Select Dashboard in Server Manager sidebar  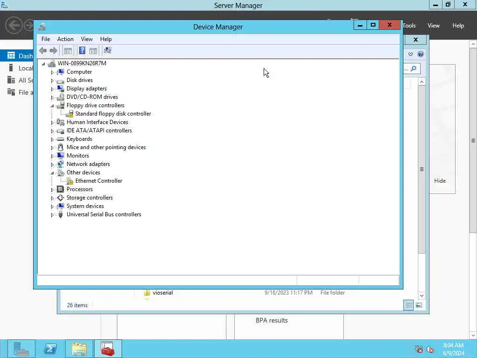[x=17, y=56]
